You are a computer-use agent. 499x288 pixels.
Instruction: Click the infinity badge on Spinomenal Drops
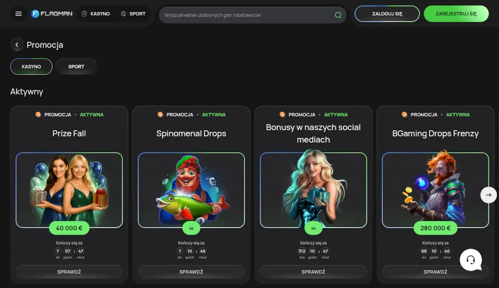[191, 228]
